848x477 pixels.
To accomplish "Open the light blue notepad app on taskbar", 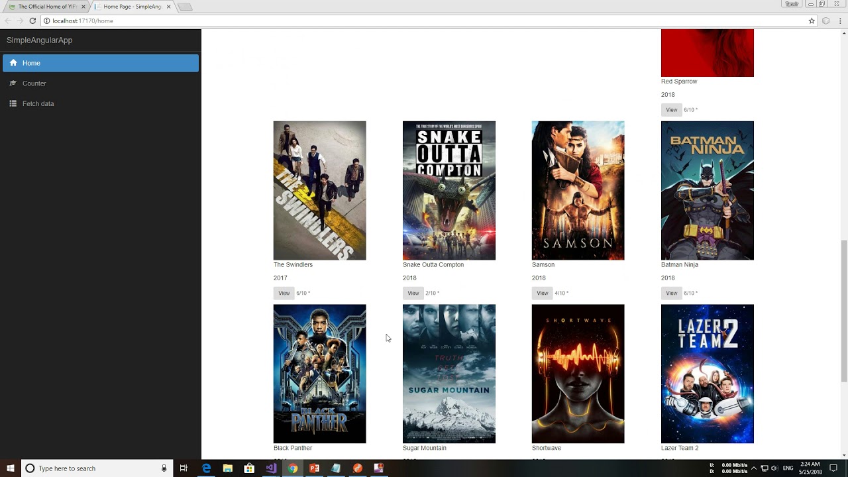I will 336,468.
